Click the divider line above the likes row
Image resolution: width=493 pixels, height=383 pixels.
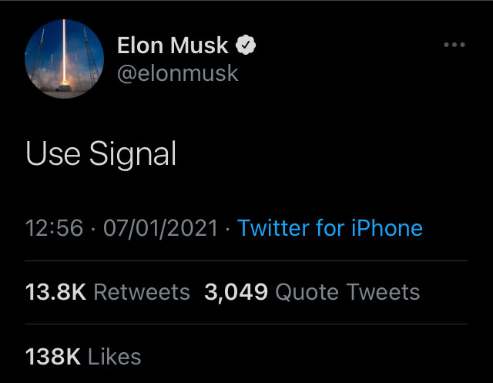click(x=246, y=324)
